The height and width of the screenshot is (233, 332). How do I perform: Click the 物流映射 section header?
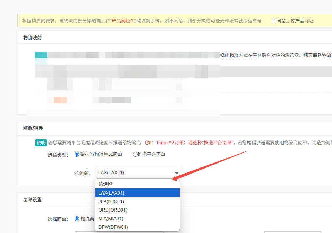pos(32,38)
